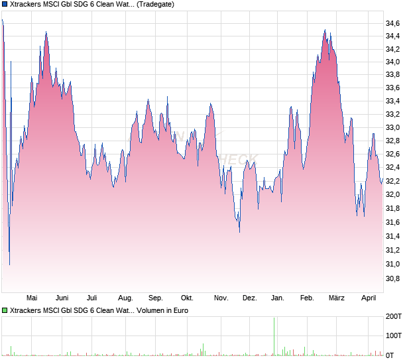Click the 32,0 price axis label
Image resolution: width=411 pixels, height=362 pixels.
click(392, 194)
